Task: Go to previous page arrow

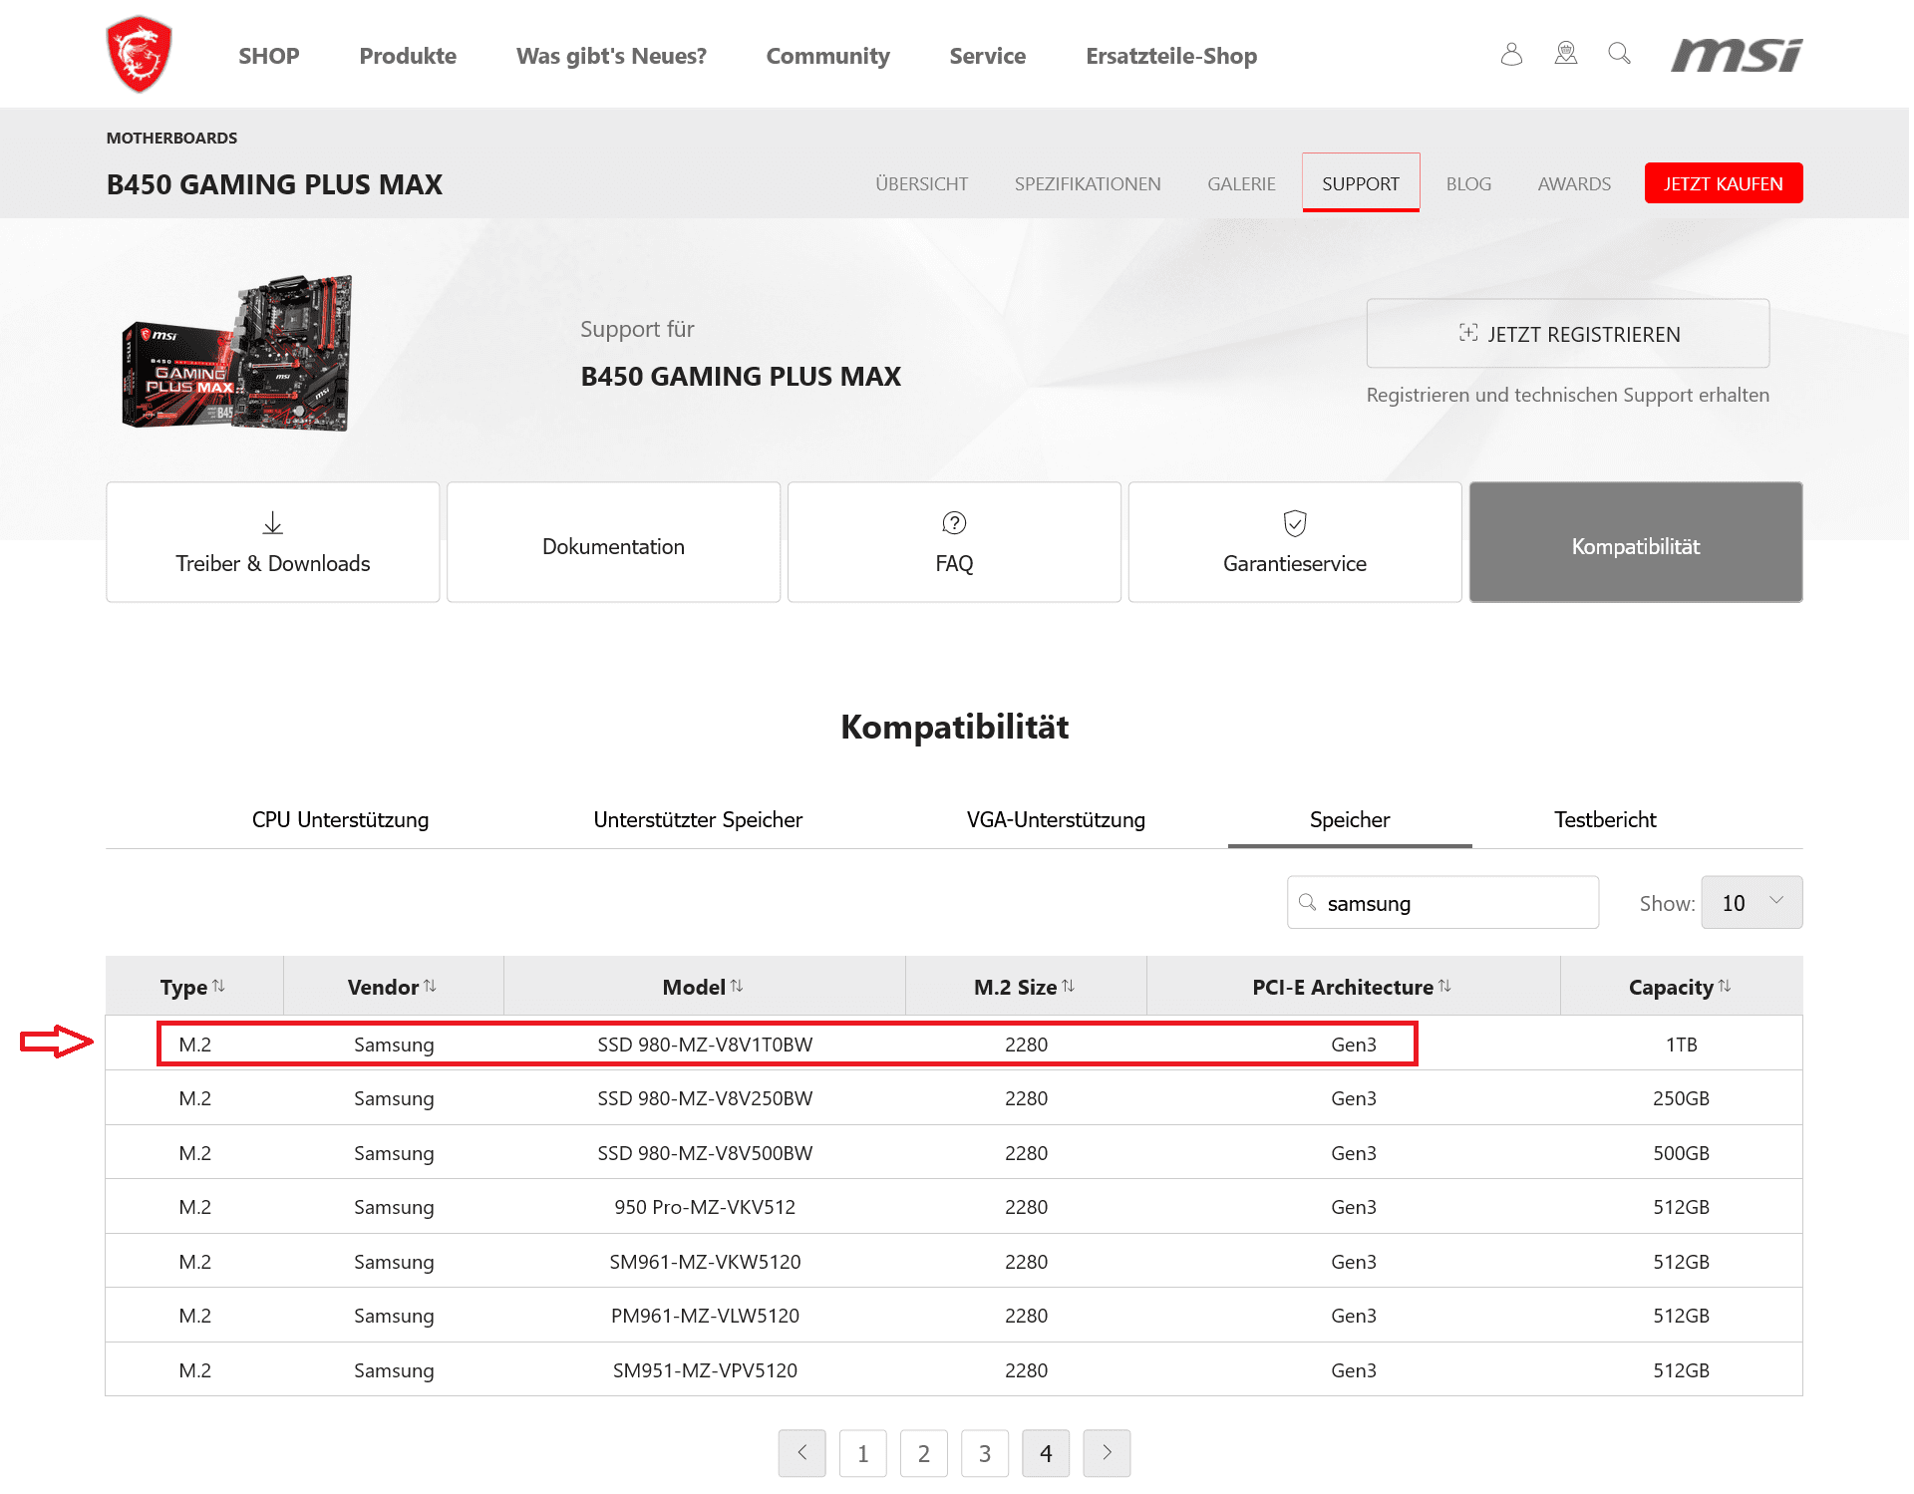Action: [802, 1453]
